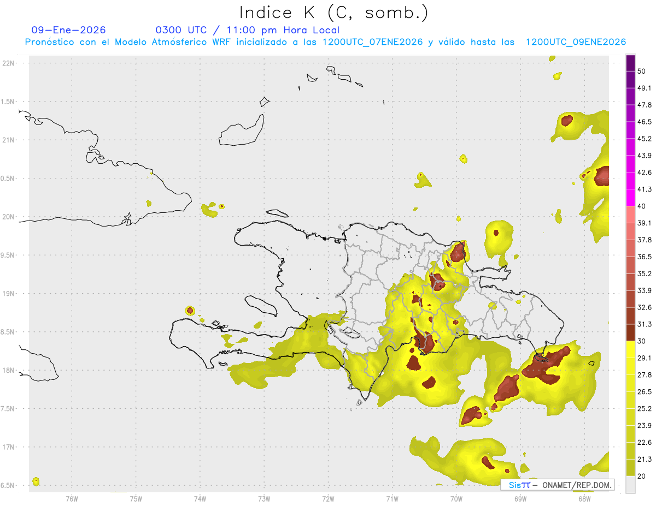
Task: Click the '68W' longitude label
Action: pyautogui.click(x=584, y=498)
